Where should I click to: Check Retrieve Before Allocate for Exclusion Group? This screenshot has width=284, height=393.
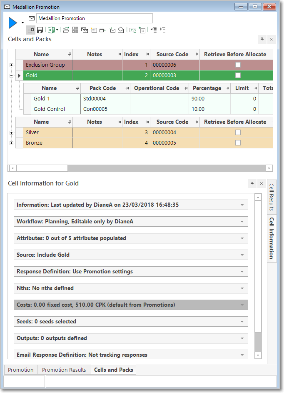coord(238,65)
